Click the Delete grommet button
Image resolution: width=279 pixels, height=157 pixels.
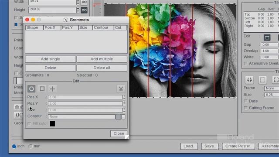(x=51, y=68)
